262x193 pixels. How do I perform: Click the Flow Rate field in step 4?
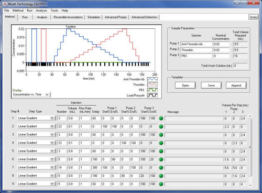85,143
